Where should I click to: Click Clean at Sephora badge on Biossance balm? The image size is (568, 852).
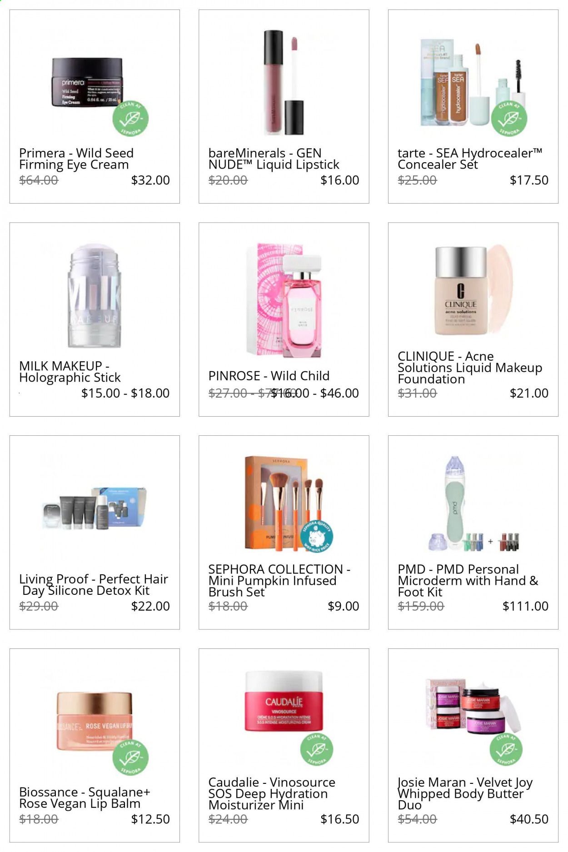pos(130,758)
